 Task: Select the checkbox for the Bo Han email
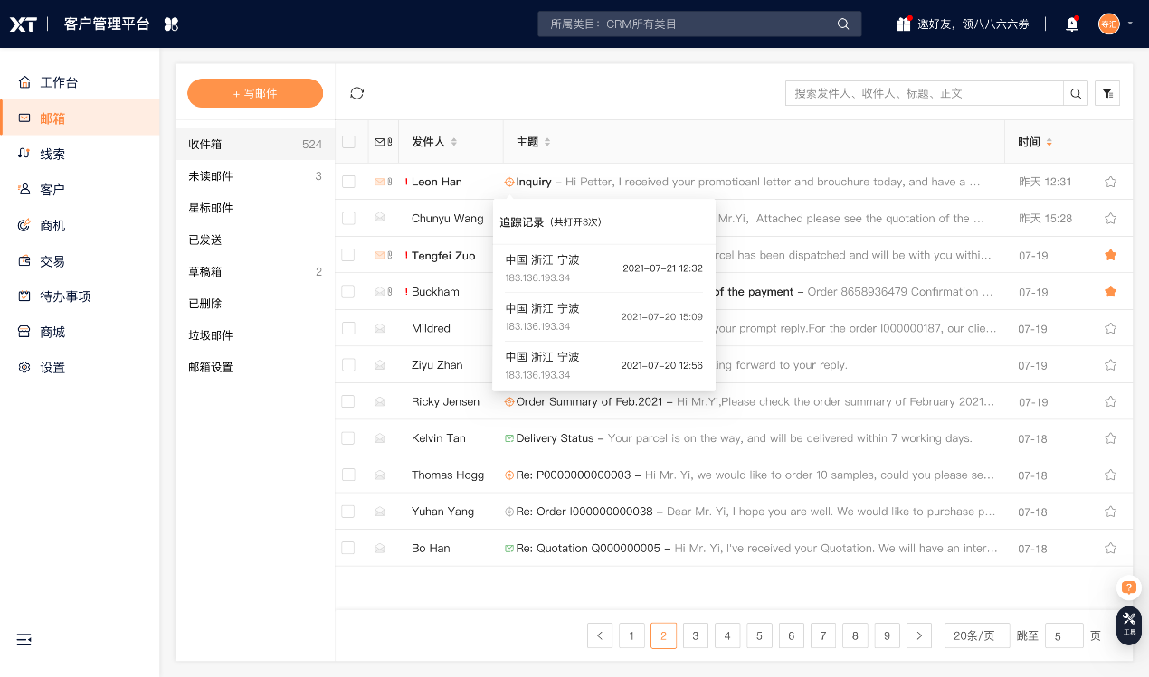point(348,548)
